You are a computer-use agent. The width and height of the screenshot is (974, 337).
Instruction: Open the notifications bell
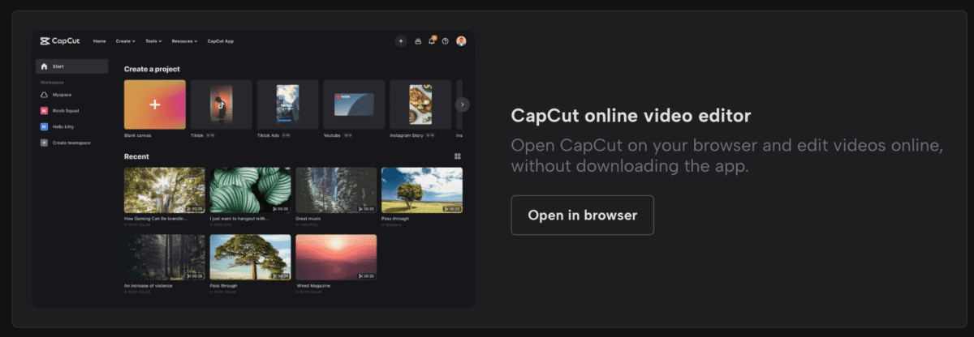(x=432, y=41)
